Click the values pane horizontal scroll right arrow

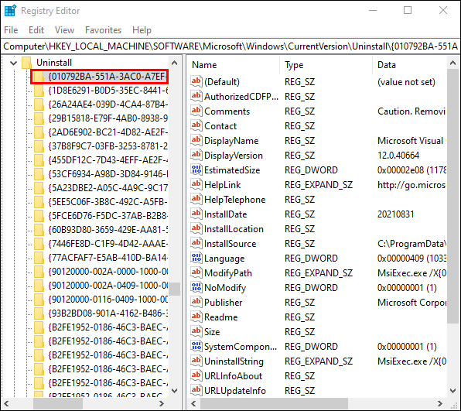point(440,403)
